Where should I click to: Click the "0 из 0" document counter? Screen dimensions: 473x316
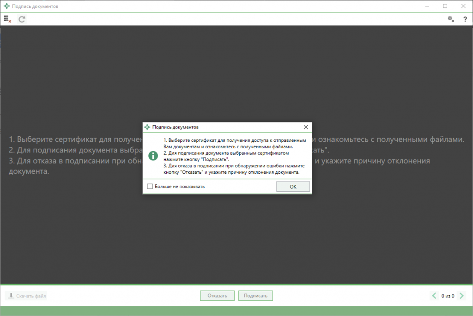point(448,296)
